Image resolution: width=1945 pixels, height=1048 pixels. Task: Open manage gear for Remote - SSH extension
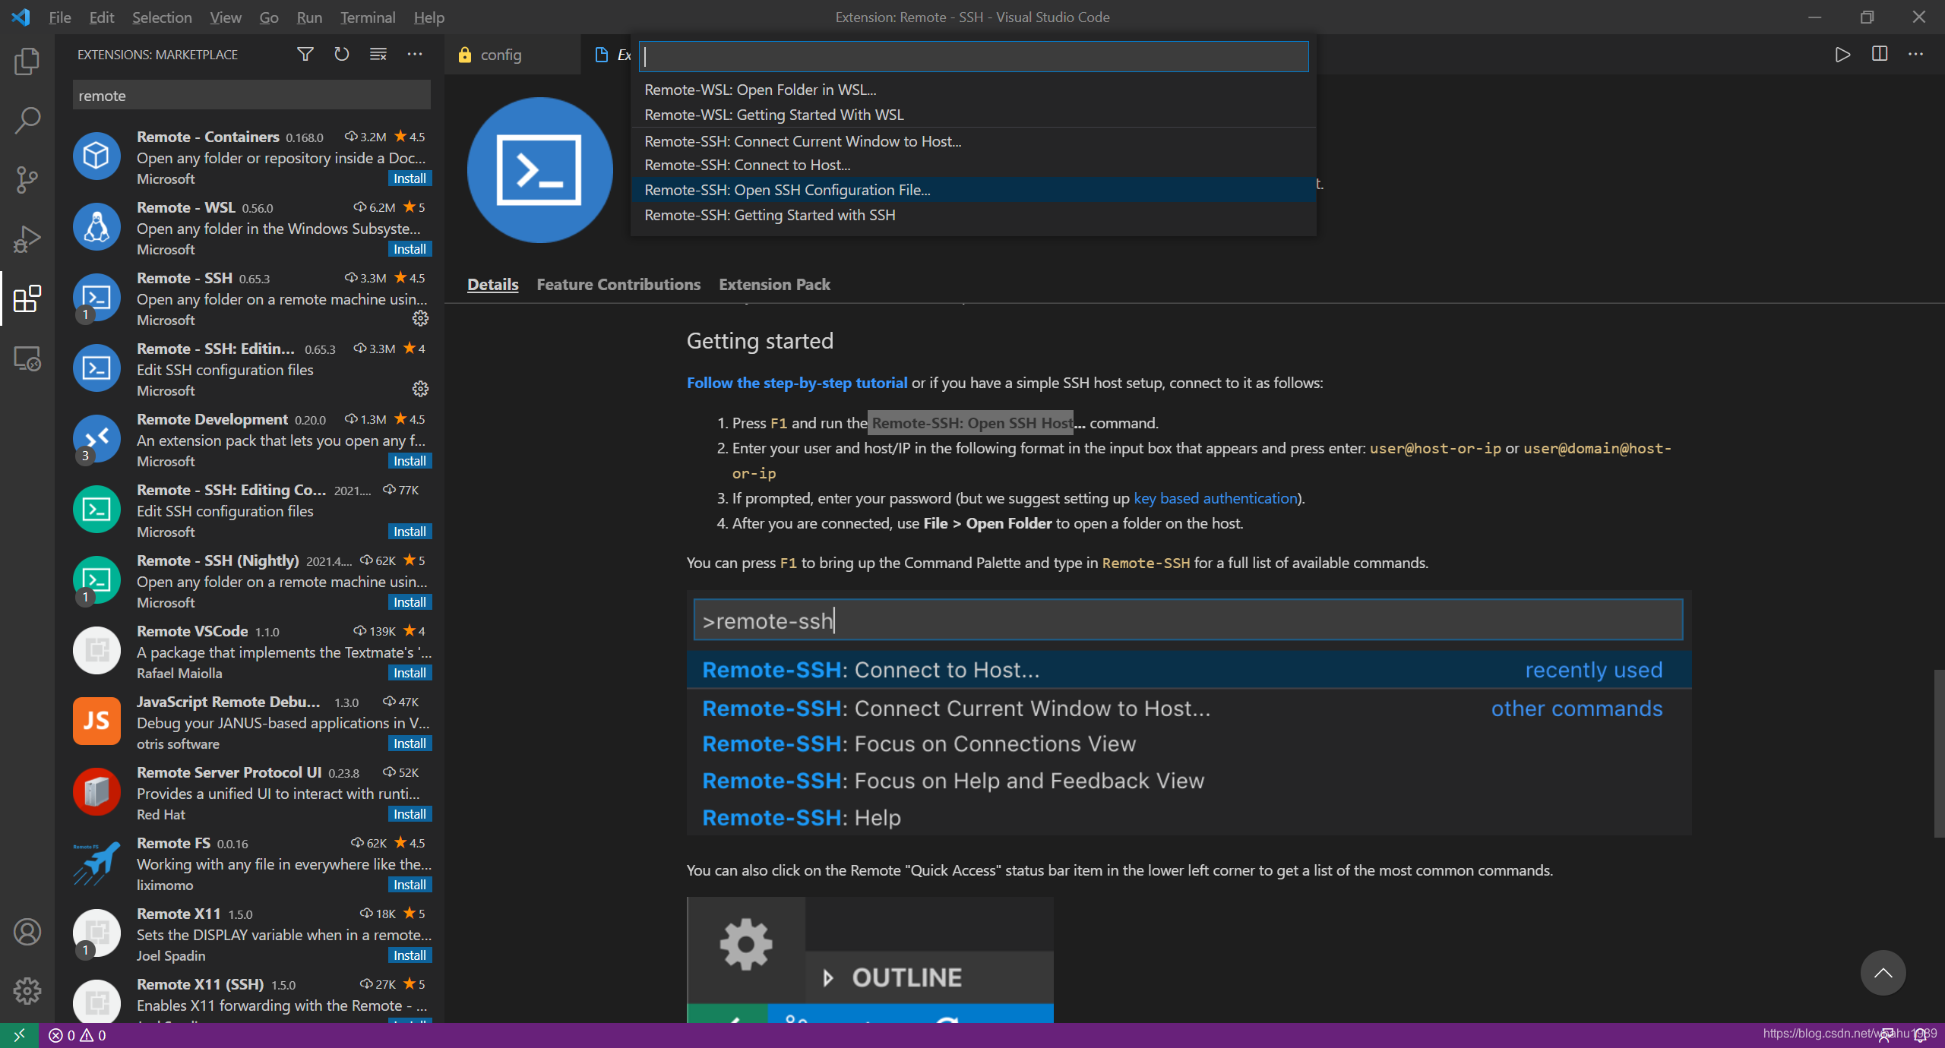[x=420, y=319]
